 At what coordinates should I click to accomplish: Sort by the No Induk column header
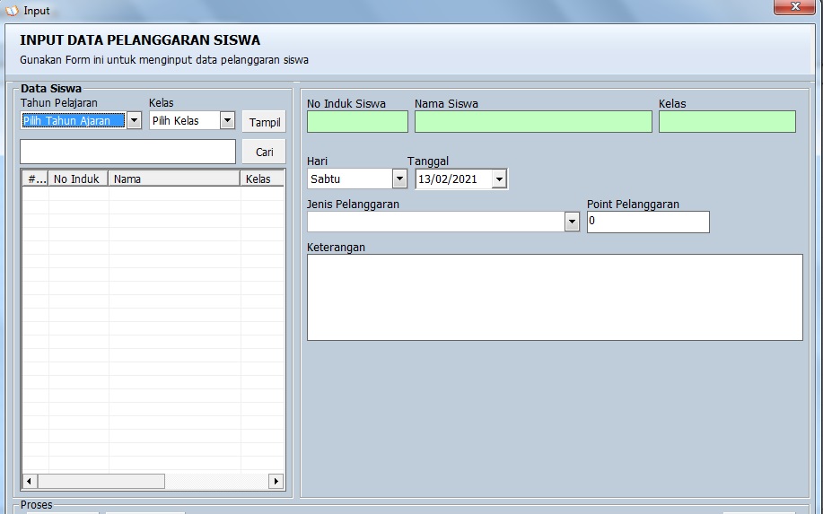(x=77, y=179)
